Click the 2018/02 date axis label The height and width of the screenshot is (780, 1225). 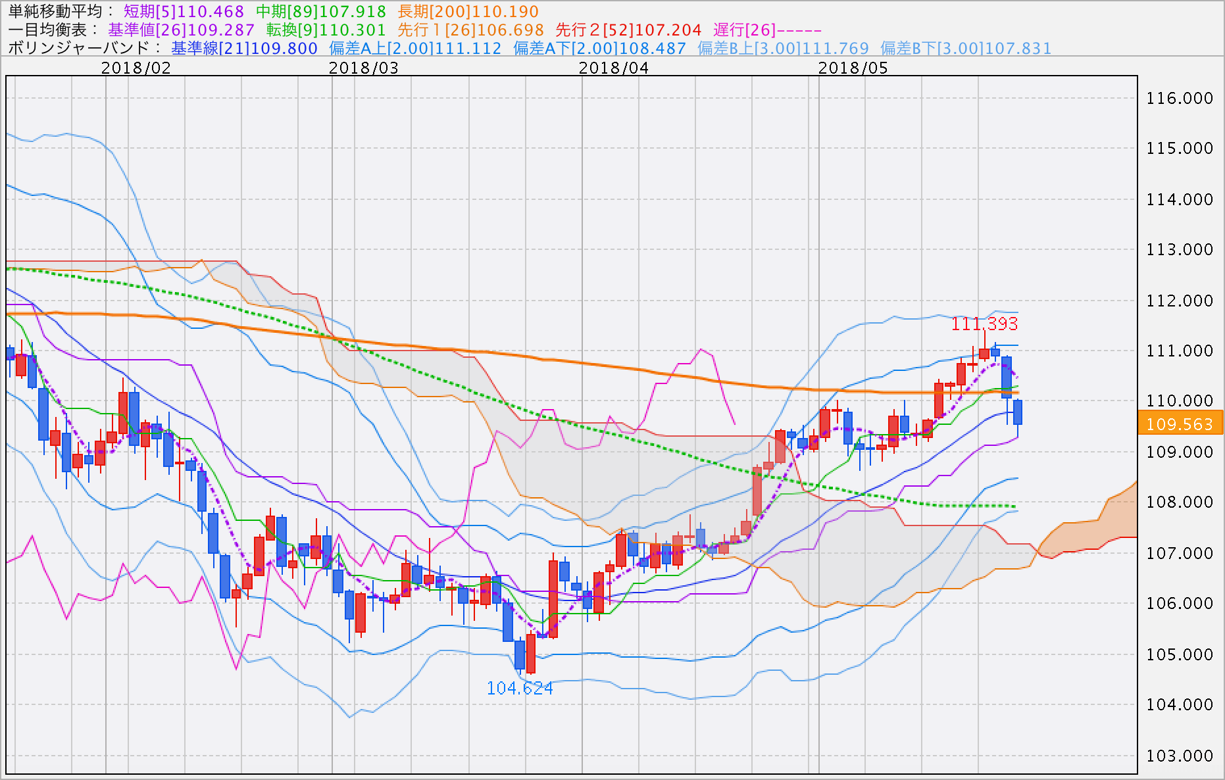(x=136, y=68)
